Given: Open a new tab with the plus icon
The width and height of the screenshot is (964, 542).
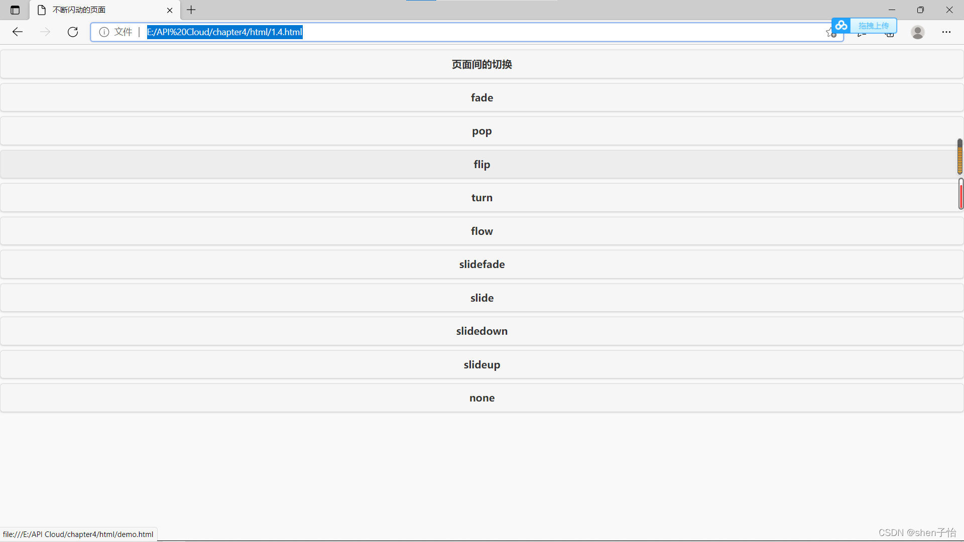Looking at the screenshot, I should (191, 10).
